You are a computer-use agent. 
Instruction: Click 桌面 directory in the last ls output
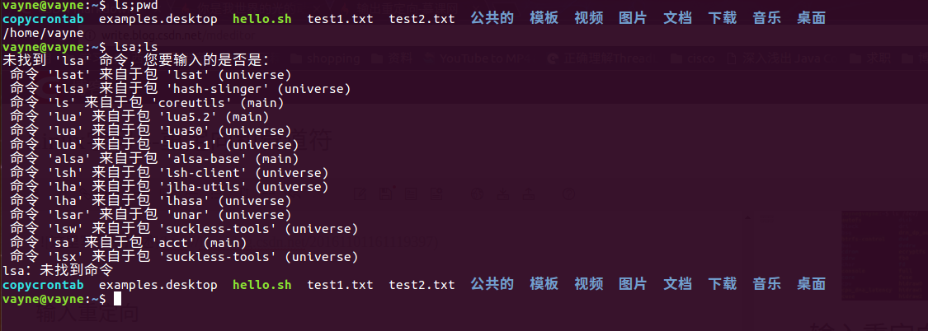click(811, 285)
